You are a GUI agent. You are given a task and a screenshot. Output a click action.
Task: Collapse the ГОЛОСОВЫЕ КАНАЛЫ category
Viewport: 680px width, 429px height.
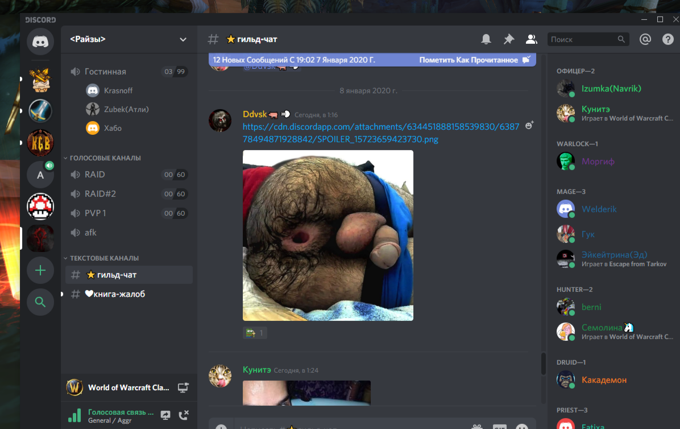pyautogui.click(x=105, y=158)
